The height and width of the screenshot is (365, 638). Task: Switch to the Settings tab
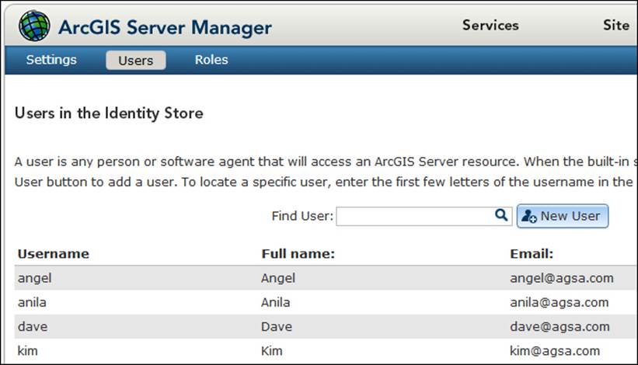tap(51, 60)
